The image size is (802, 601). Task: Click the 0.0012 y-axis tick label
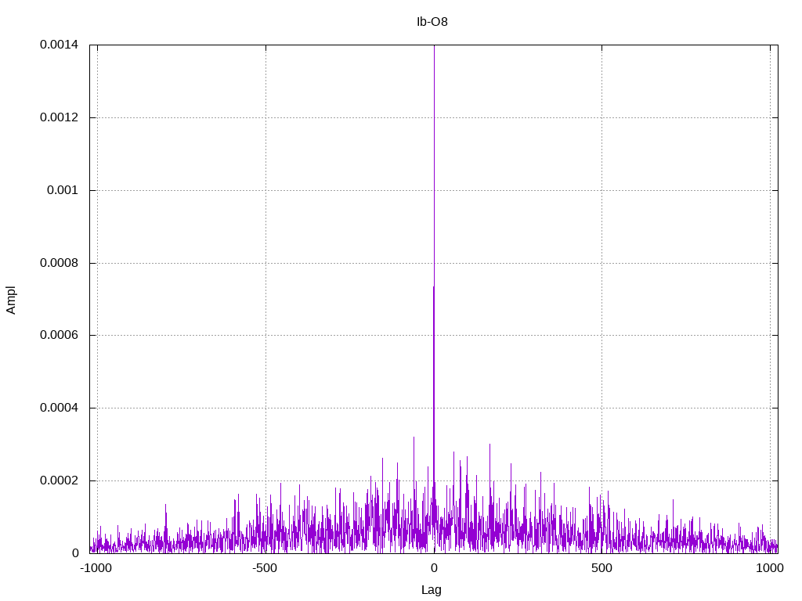(x=60, y=117)
